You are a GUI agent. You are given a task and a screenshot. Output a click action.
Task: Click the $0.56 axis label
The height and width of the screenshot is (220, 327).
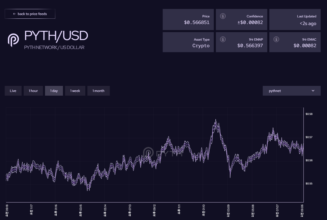pos(309,160)
